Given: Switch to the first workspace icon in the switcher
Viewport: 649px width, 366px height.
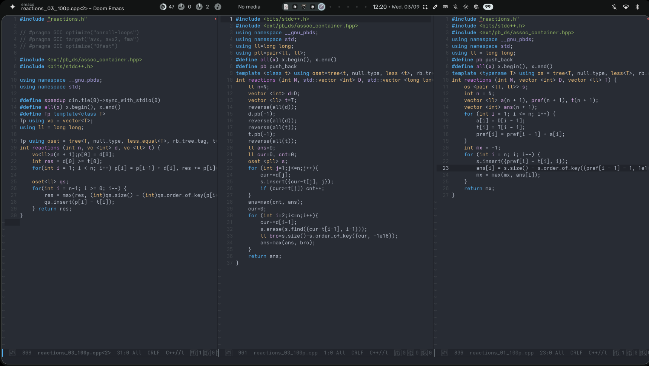Looking at the screenshot, I should coord(286,7).
